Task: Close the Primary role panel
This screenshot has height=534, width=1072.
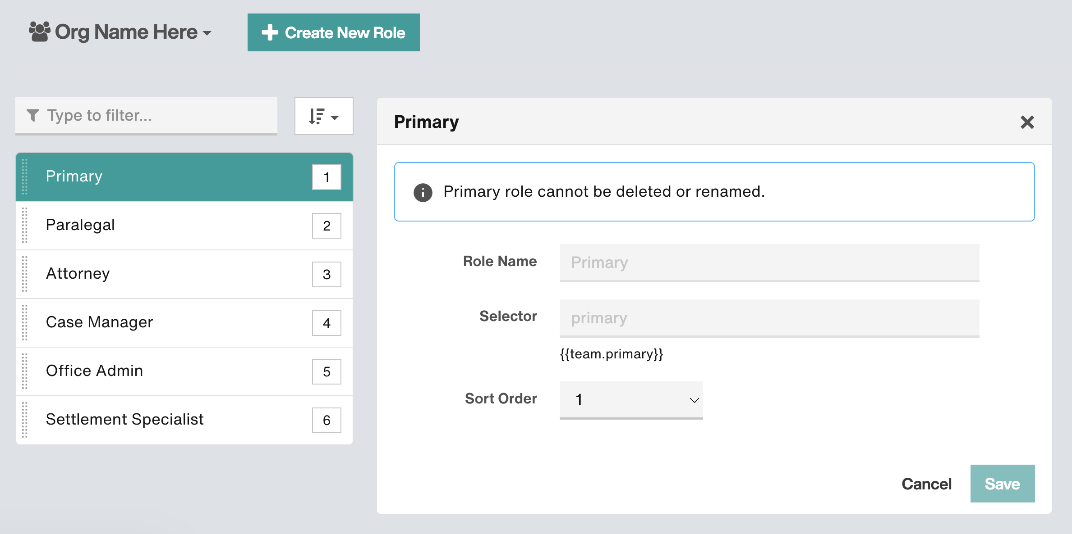Action: [1027, 122]
